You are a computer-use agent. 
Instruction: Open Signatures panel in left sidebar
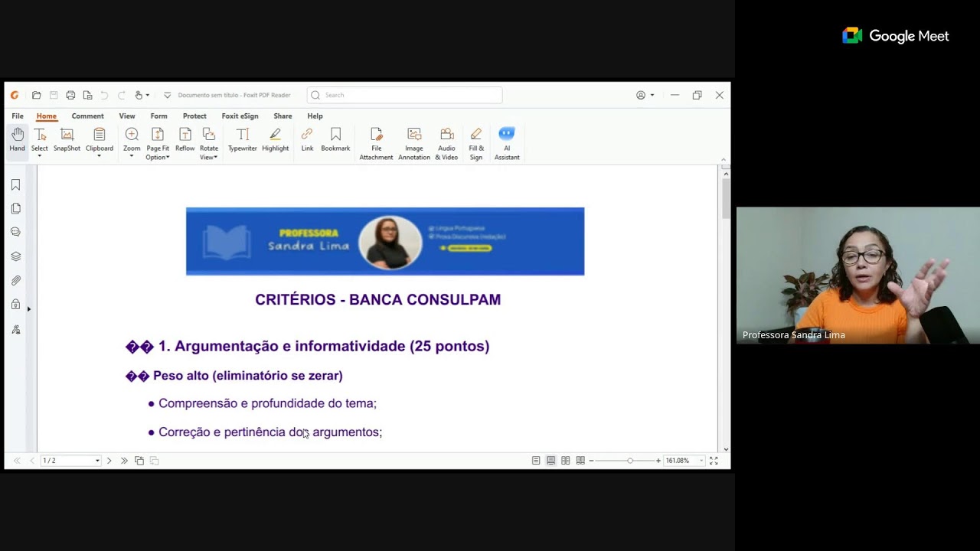15,329
